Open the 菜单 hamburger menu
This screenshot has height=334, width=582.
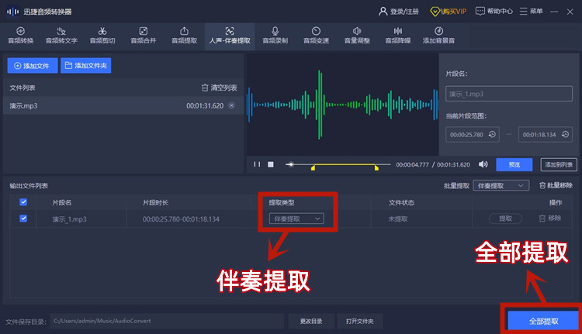click(x=531, y=12)
